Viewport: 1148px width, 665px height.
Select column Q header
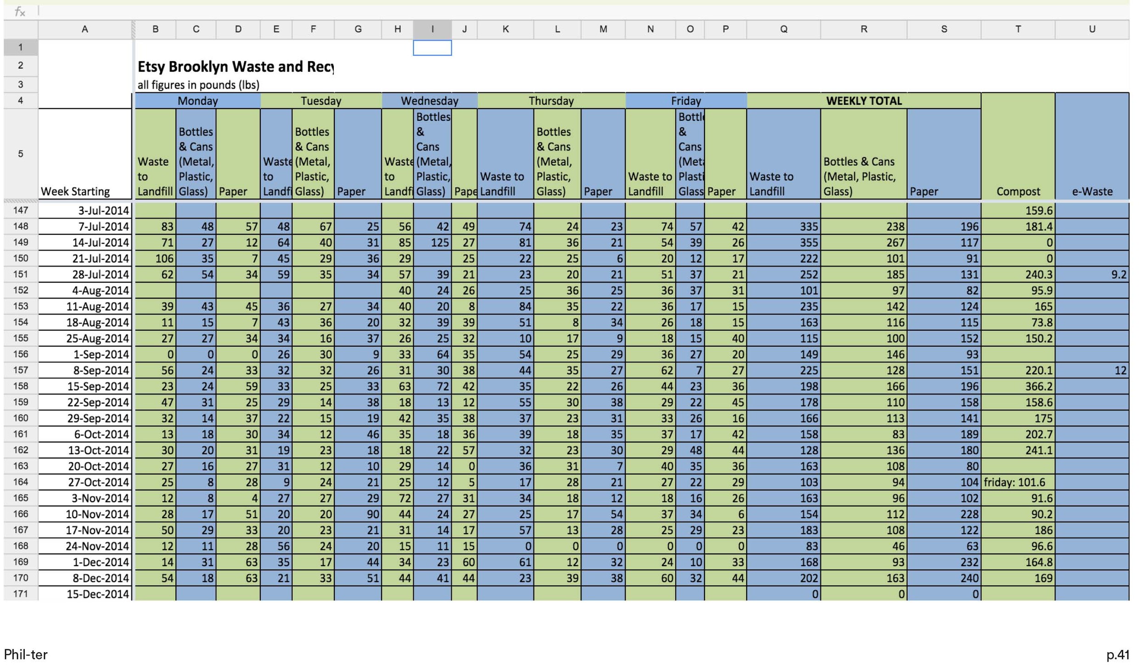click(x=783, y=29)
